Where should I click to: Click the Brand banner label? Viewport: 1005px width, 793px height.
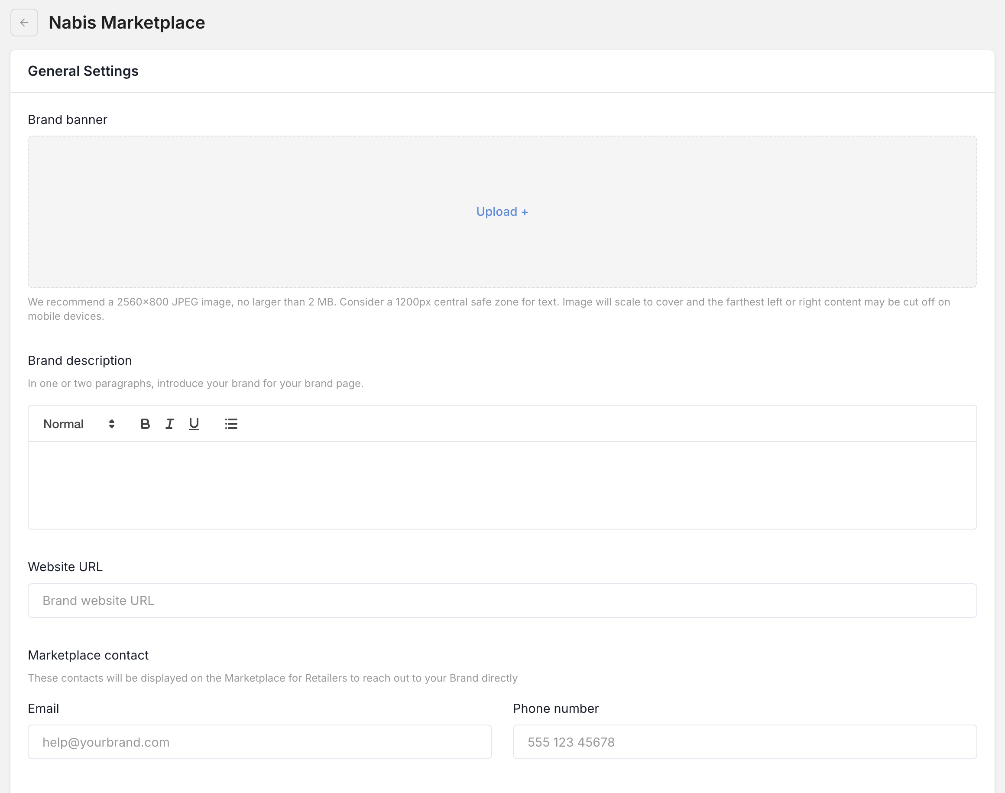[68, 120]
